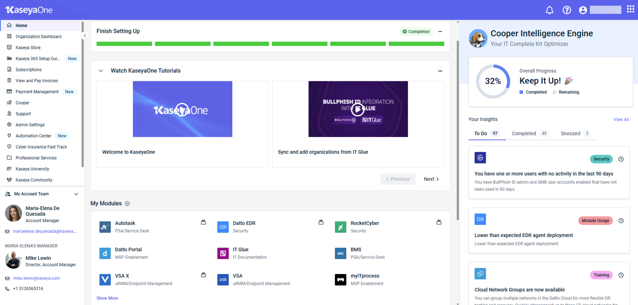Open the user account profile icon

(583, 10)
